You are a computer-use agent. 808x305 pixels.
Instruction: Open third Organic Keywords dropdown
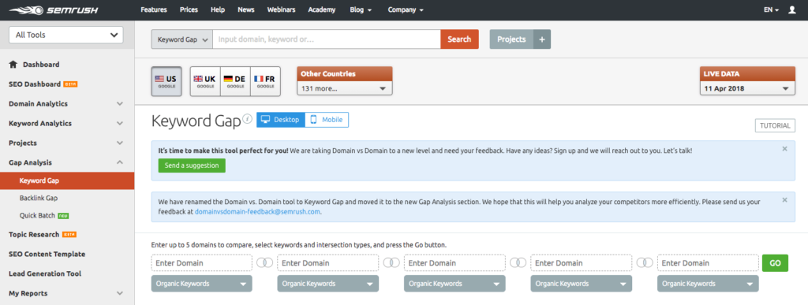pyautogui.click(x=454, y=284)
